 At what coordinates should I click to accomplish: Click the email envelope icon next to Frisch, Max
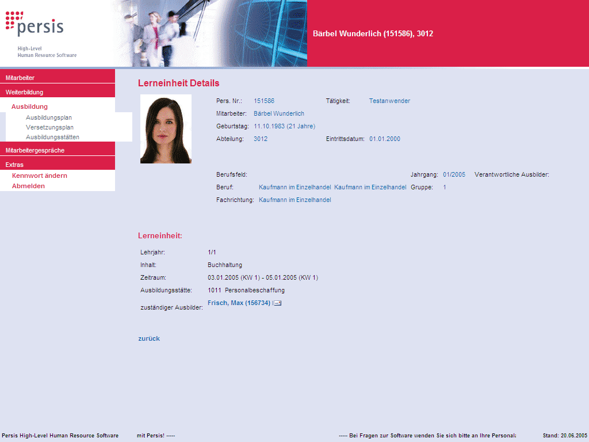[x=277, y=303]
